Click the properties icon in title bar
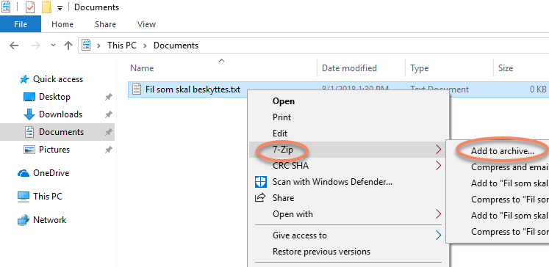This screenshot has width=549, height=267. click(30, 7)
